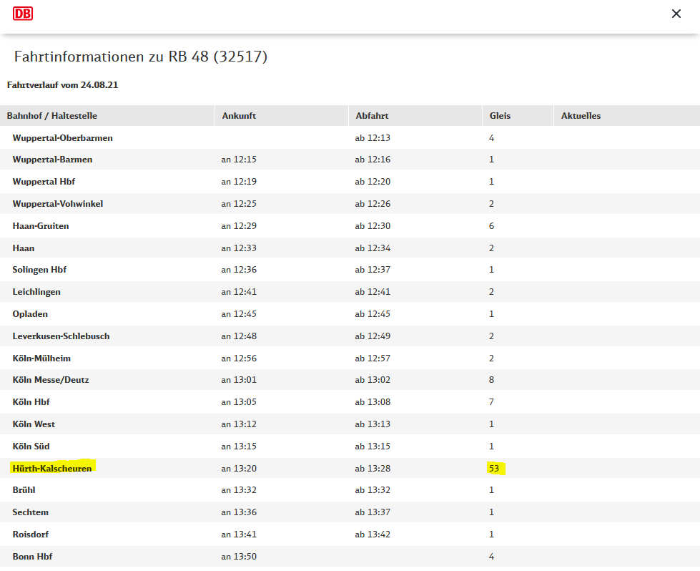Viewport: 700px width, 571px height.
Task: Click departure time ab 13:08
Action: (x=373, y=402)
